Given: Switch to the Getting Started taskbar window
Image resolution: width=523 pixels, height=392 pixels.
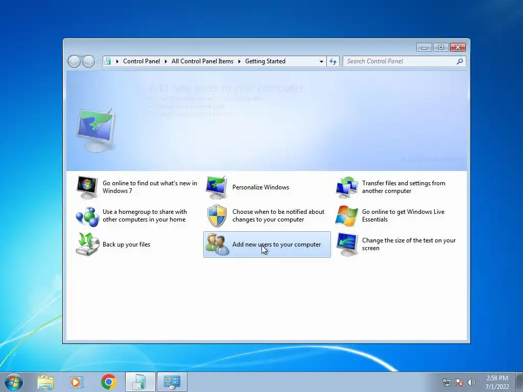Looking at the screenshot, I should pos(140,382).
